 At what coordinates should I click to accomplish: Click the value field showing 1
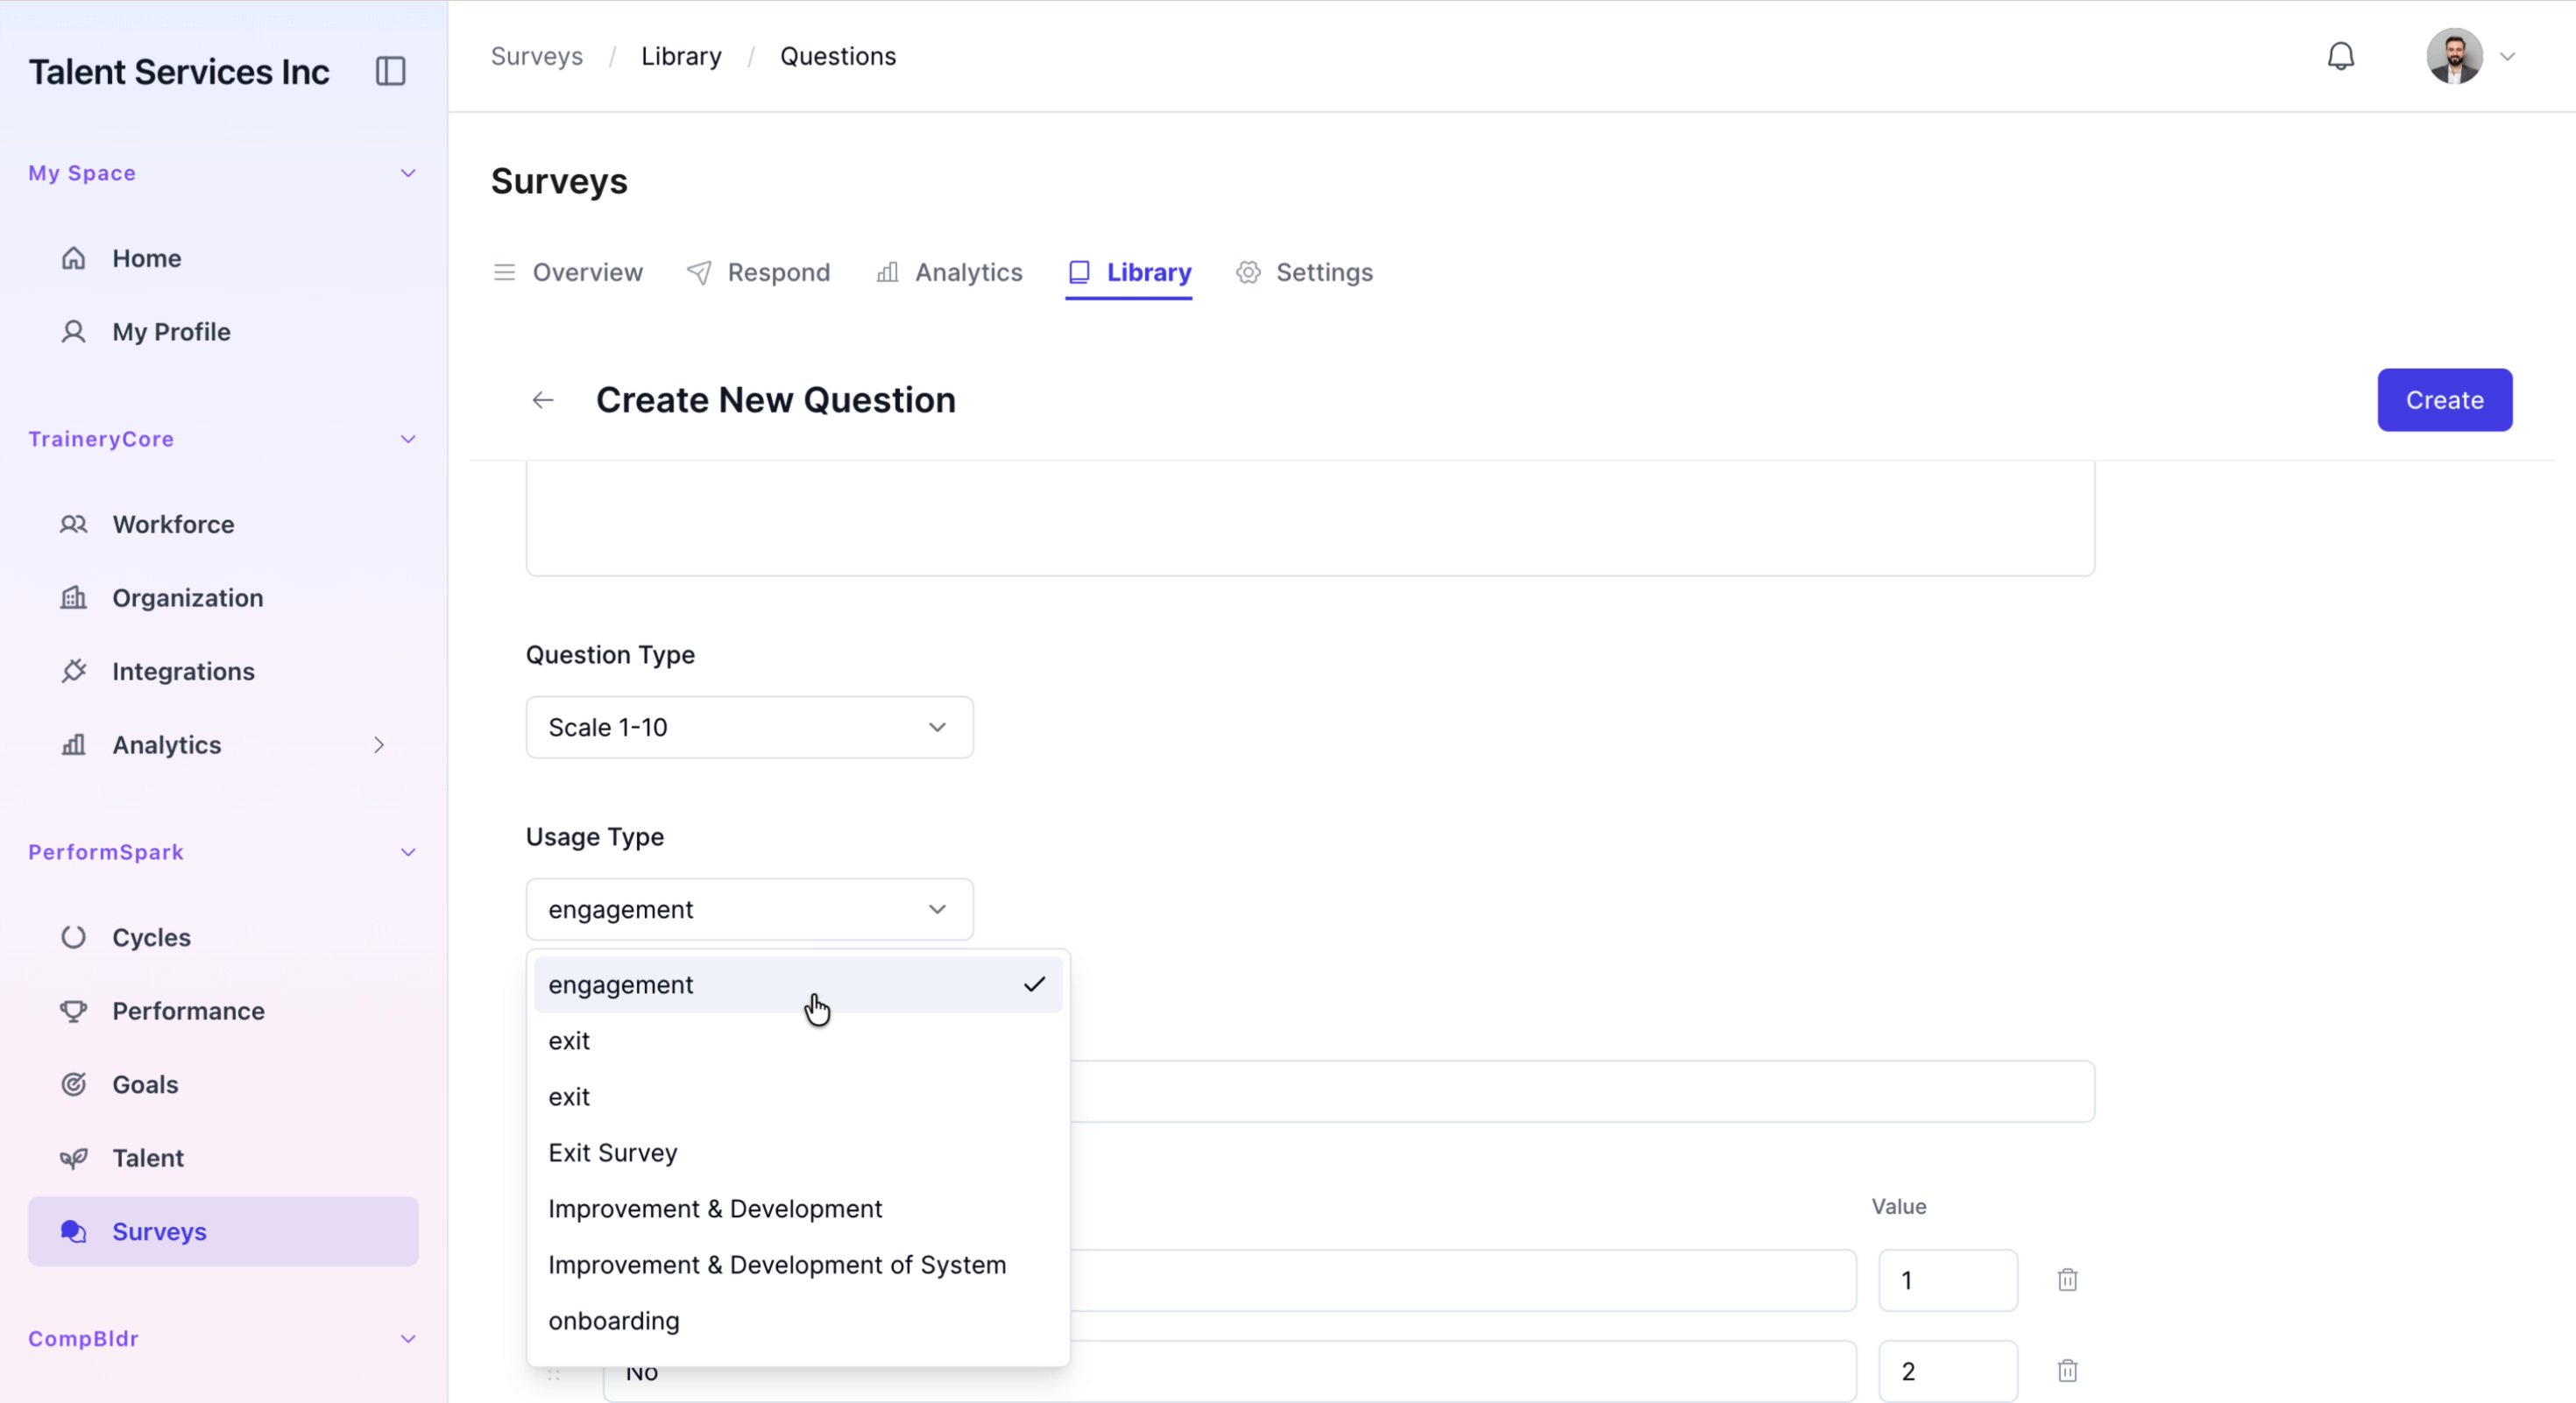coord(1947,1280)
